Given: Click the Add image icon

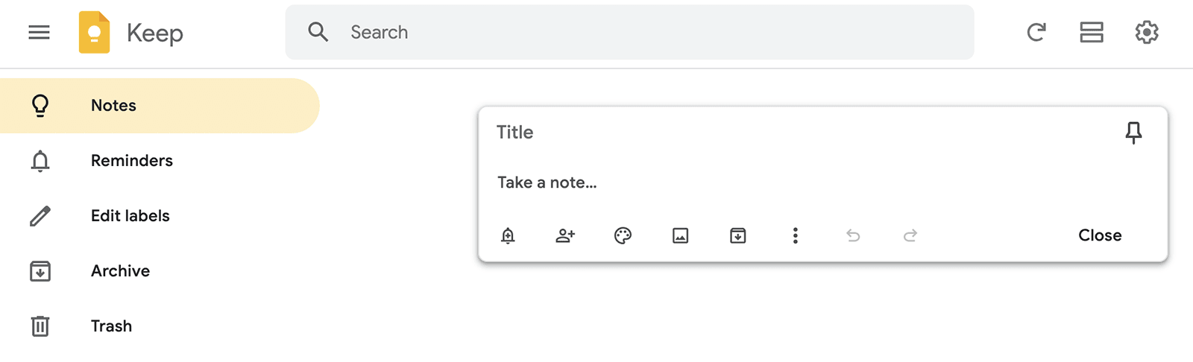Looking at the screenshot, I should coord(680,236).
